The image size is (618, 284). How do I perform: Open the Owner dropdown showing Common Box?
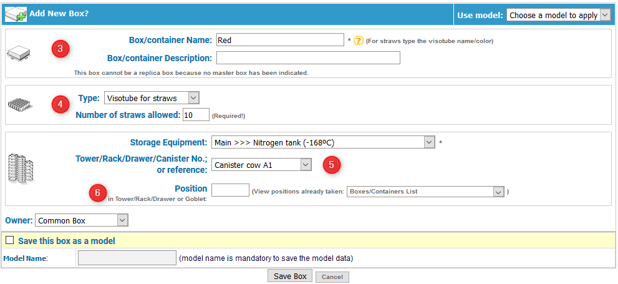pyautogui.click(x=82, y=220)
